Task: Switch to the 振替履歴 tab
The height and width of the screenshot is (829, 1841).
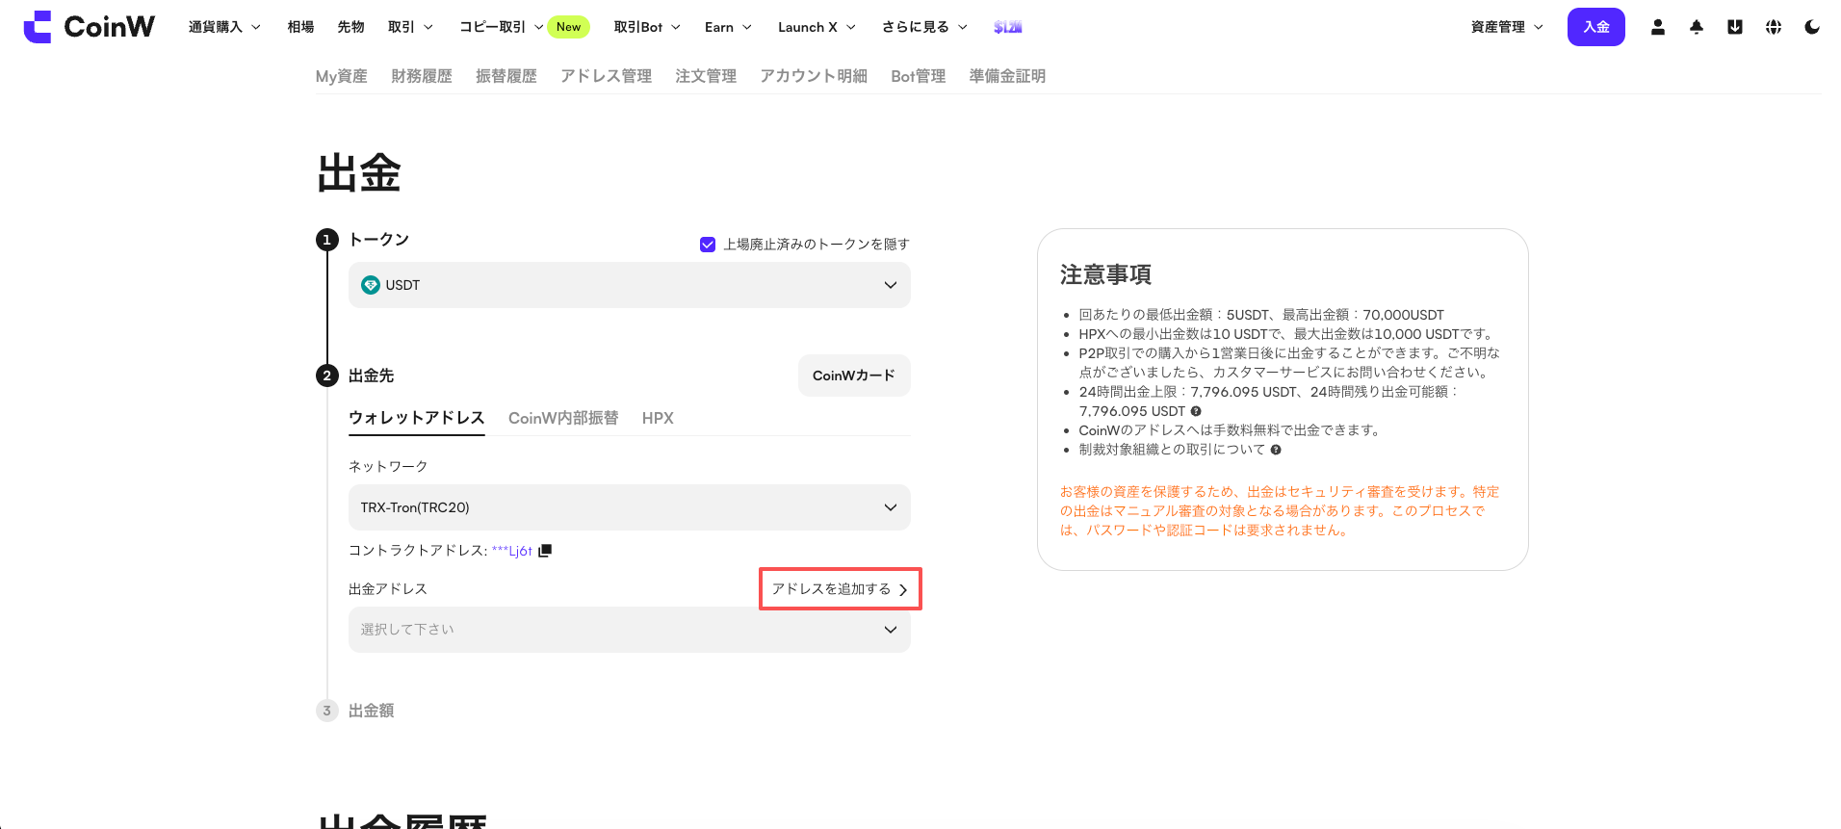Action: (506, 76)
